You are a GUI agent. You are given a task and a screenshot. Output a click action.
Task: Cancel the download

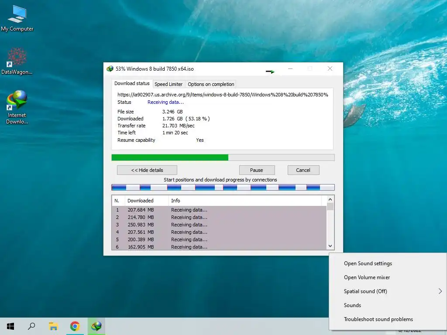coord(303,170)
